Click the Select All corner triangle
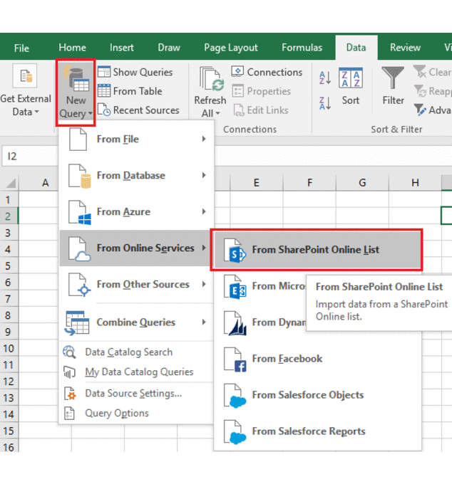 (x=10, y=183)
